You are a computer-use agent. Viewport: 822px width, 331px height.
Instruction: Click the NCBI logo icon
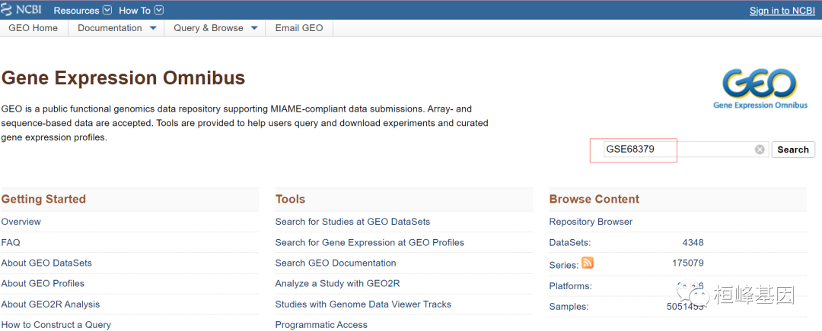21,10
